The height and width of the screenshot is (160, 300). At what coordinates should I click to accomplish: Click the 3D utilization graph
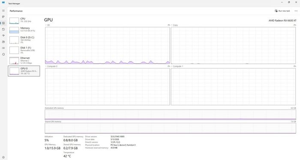click(x=107, y=45)
